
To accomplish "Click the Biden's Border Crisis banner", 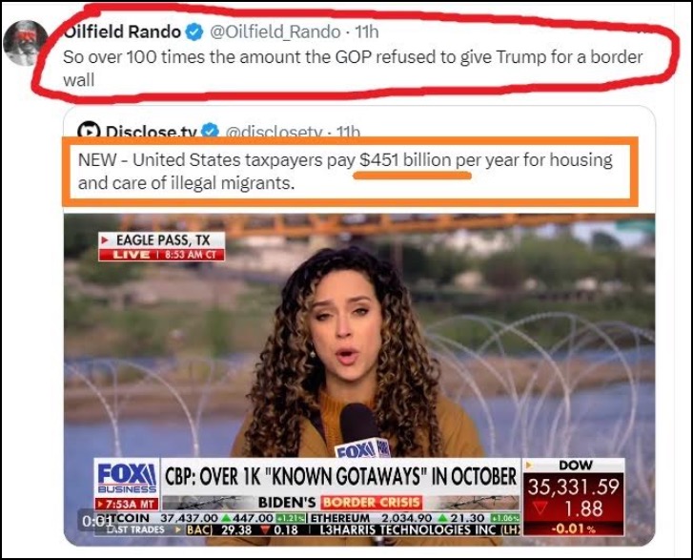I will pos(340,503).
